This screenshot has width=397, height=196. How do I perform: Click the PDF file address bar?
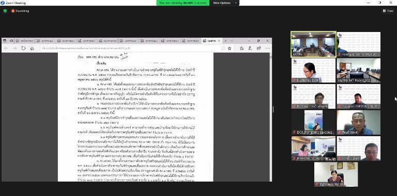(x=130, y=48)
